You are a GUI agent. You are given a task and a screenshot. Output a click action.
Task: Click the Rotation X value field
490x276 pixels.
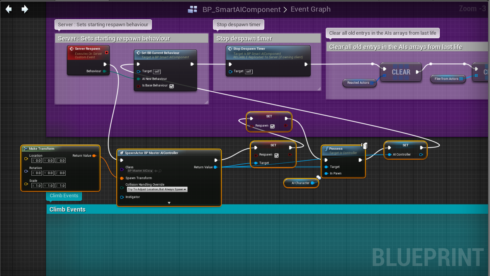click(x=36, y=173)
